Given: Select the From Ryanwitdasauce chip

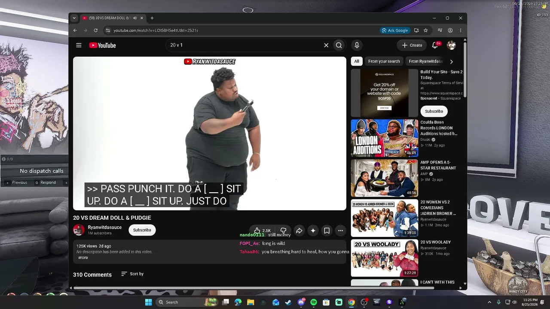Looking at the screenshot, I should (425, 61).
